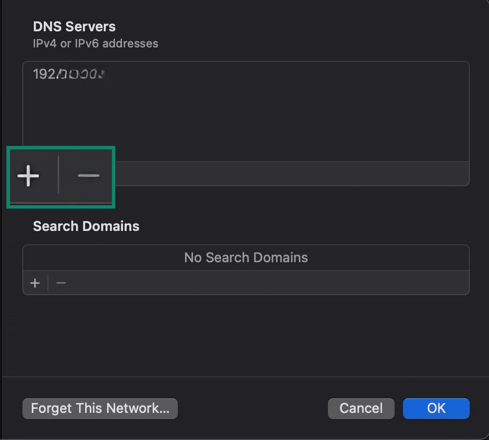
Task: Click horizontal separator above the bottom buttons
Action: coord(245,376)
